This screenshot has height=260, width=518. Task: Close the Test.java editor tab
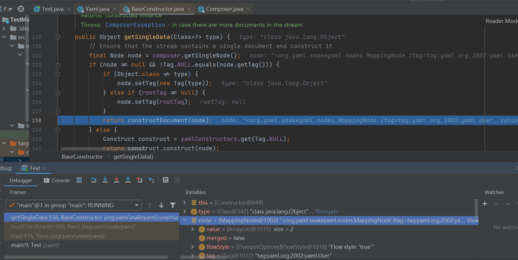point(69,9)
